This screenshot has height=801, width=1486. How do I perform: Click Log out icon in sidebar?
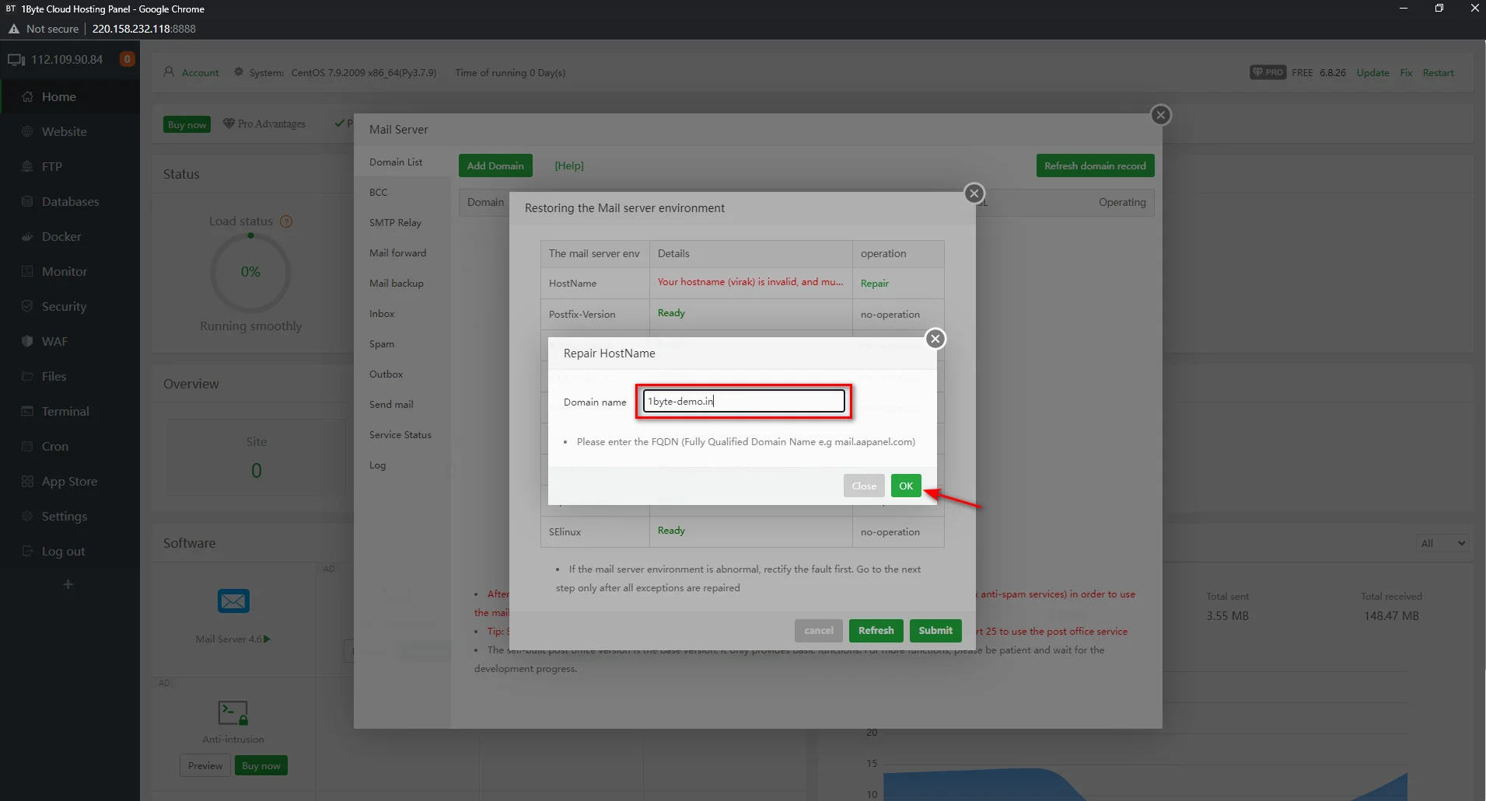pos(27,551)
